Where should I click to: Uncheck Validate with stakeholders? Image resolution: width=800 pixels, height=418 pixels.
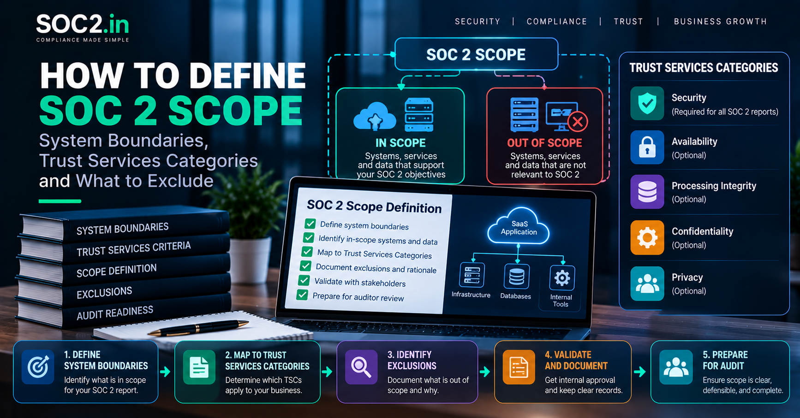pyautogui.click(x=304, y=280)
